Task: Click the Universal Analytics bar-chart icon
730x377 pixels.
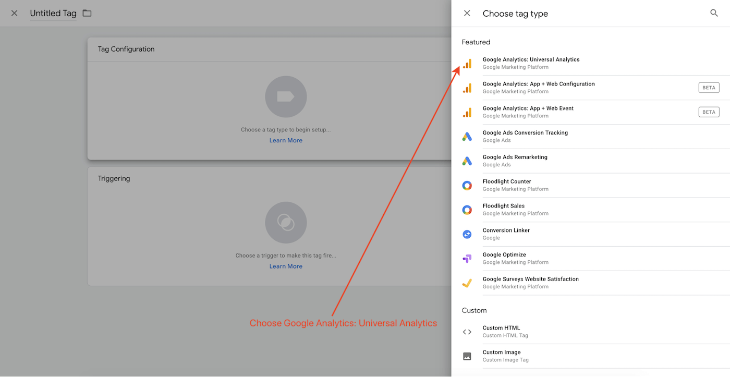Action: 467,64
